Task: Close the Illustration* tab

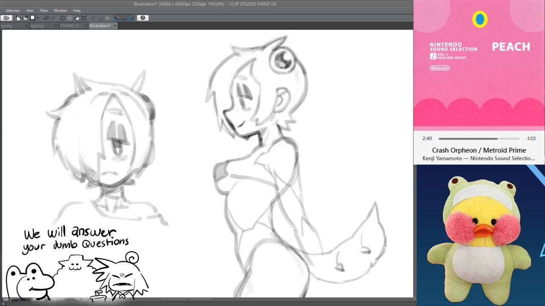Action: click(115, 25)
